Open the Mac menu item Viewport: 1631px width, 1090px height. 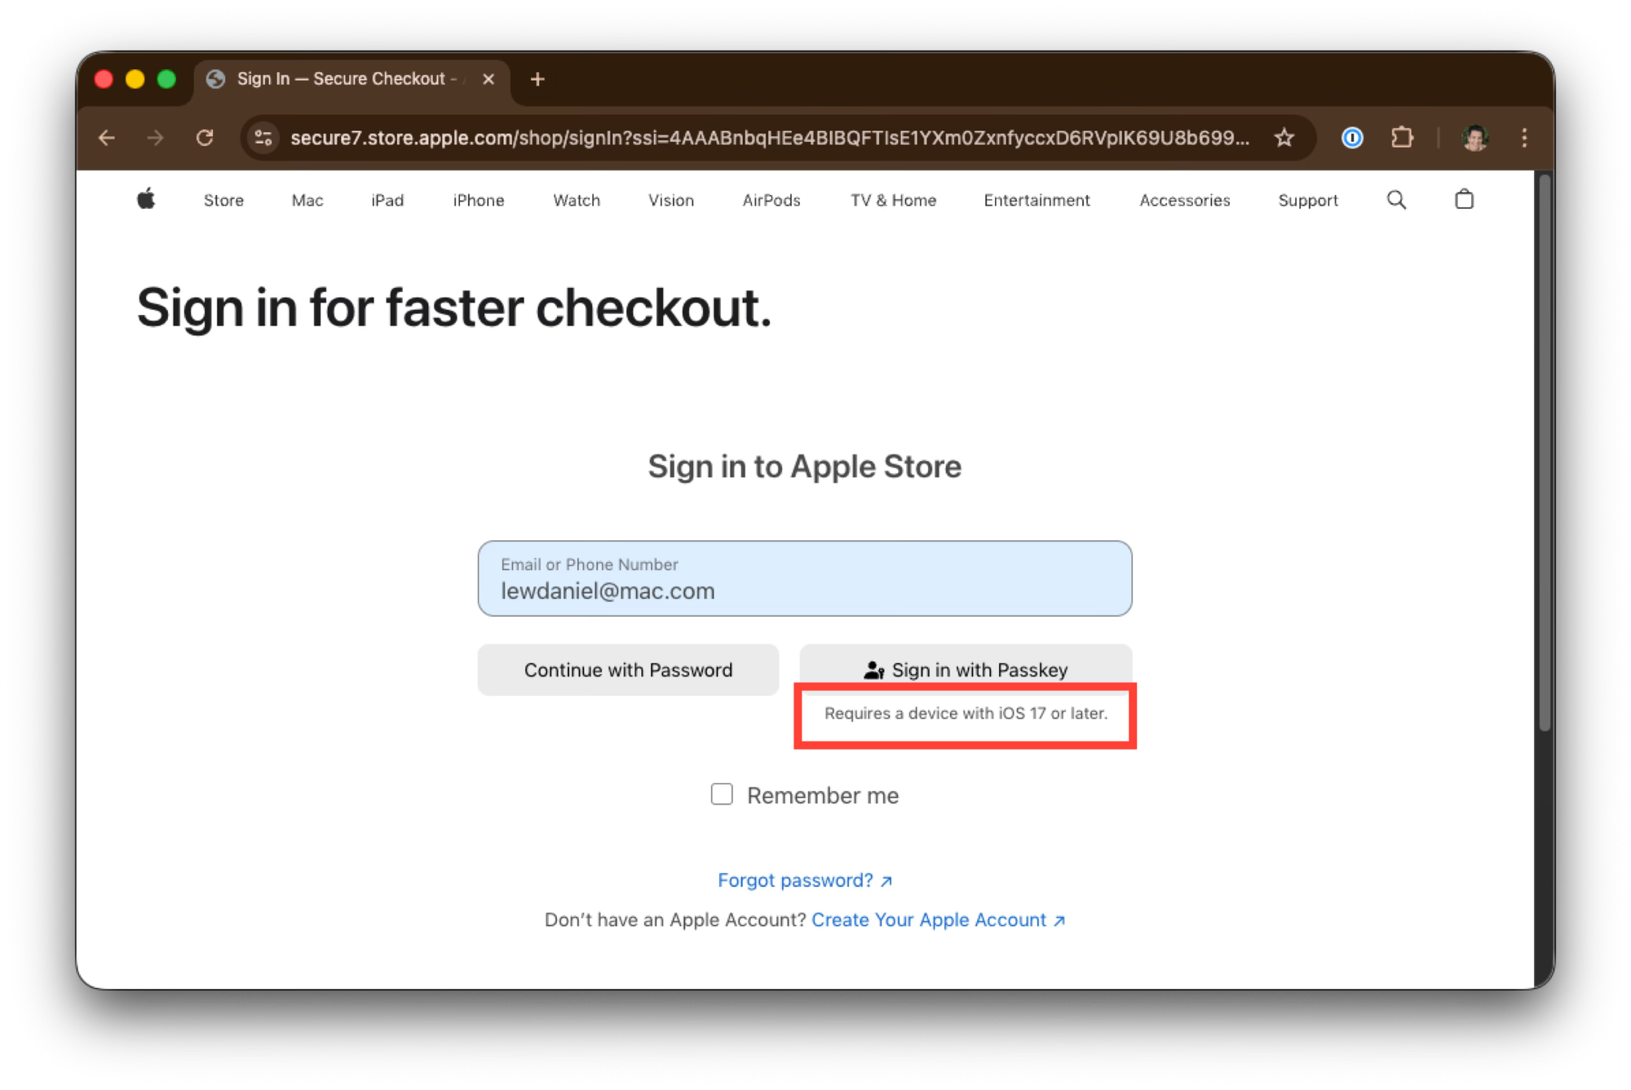click(307, 200)
